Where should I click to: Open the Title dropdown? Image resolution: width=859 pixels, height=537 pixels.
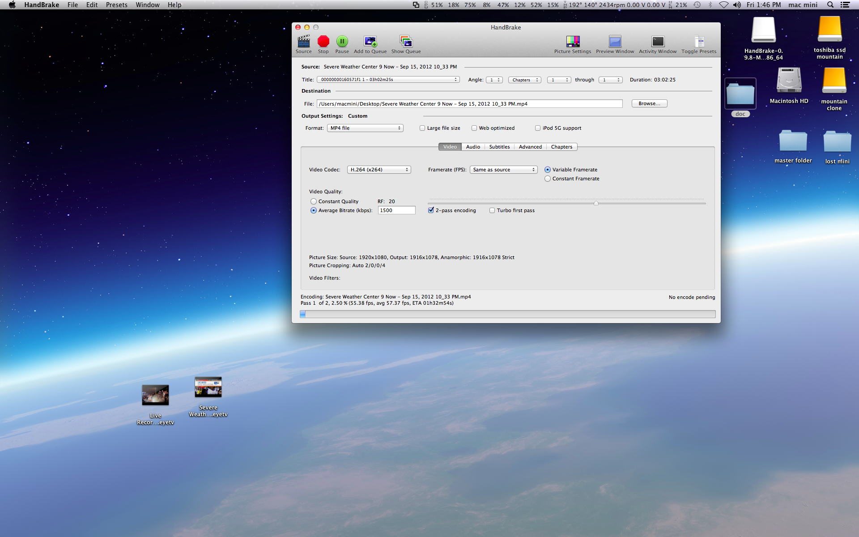(388, 80)
